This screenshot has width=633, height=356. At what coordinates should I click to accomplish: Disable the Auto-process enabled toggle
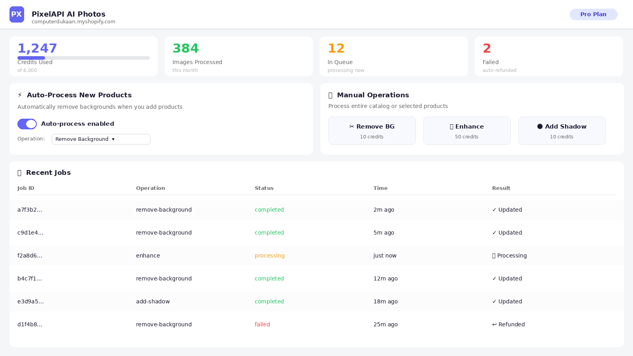27,124
